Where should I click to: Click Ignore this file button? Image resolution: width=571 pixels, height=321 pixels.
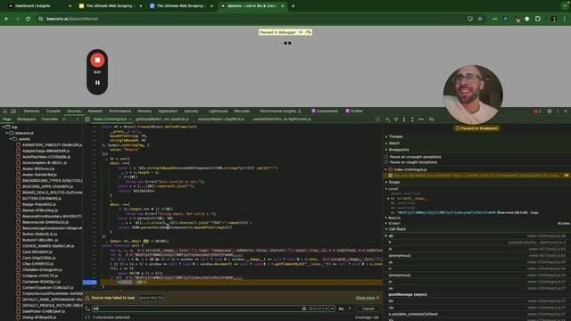click(x=151, y=298)
